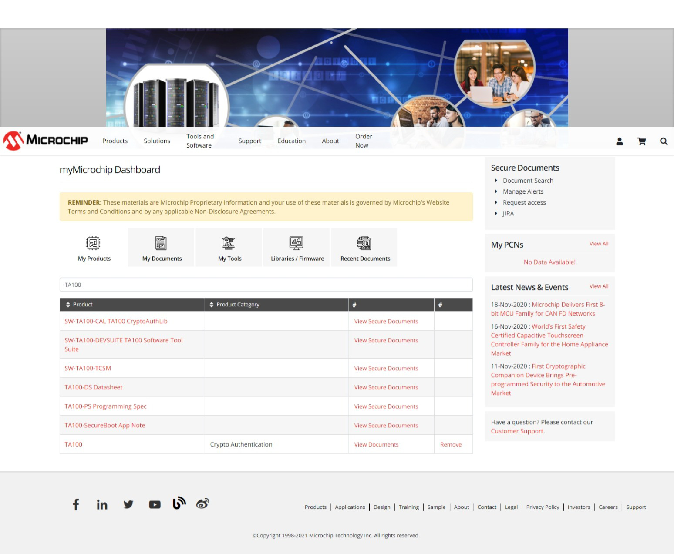Open the blog feed icon in footer
The image size is (674, 554).
click(179, 503)
